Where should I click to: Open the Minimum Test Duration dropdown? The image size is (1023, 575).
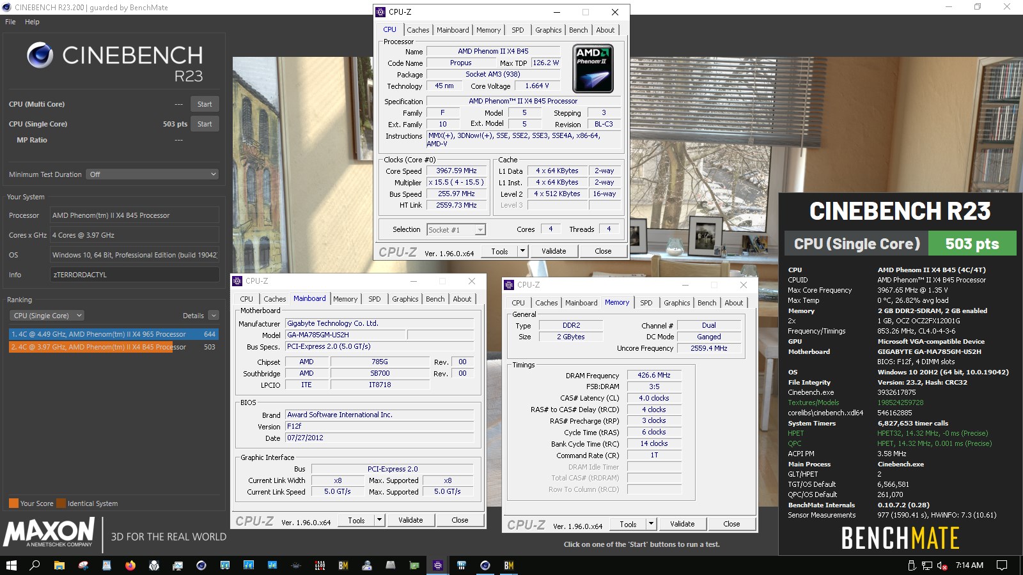coord(153,174)
